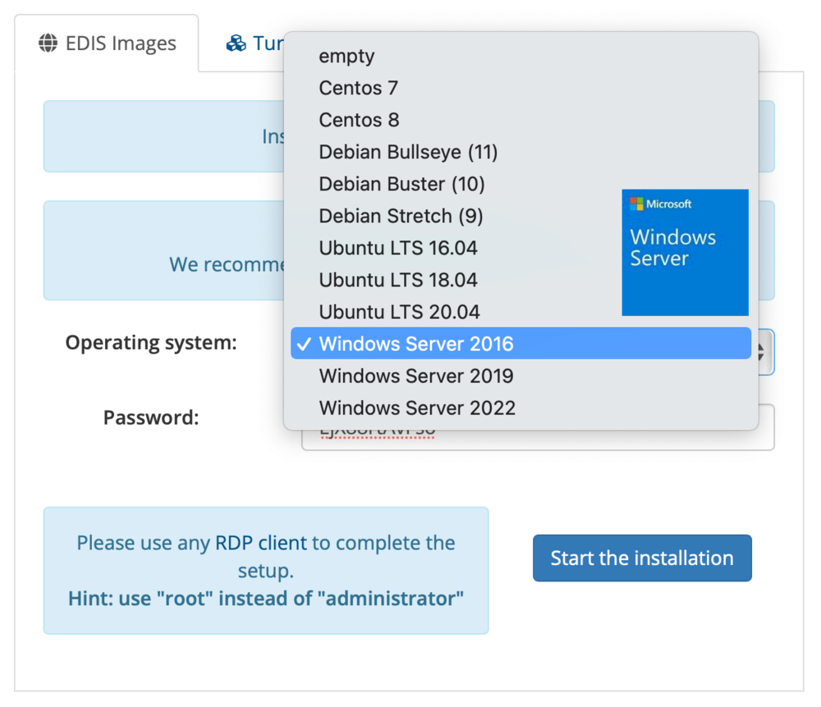The height and width of the screenshot is (707, 821).
Task: Select Debian Buster (10)
Action: (x=401, y=184)
